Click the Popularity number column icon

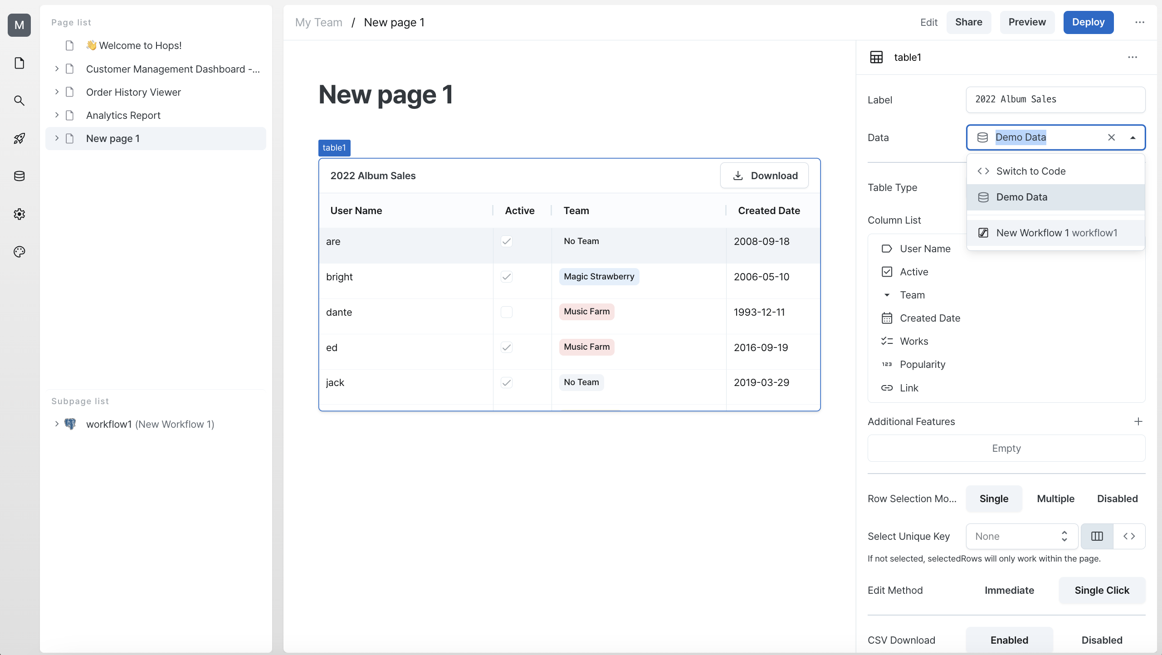click(887, 364)
